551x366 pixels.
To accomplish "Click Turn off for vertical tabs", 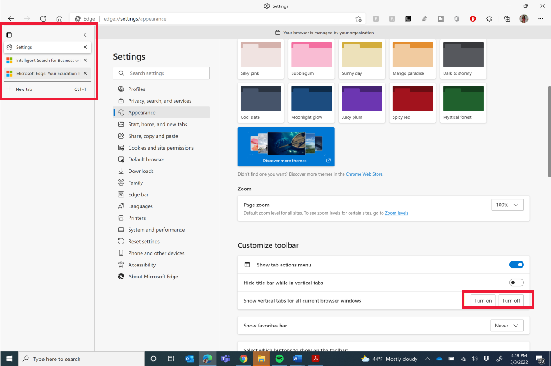I will click(512, 300).
